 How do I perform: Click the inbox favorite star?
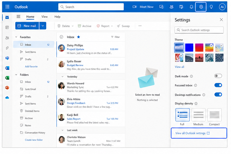tap(79, 37)
